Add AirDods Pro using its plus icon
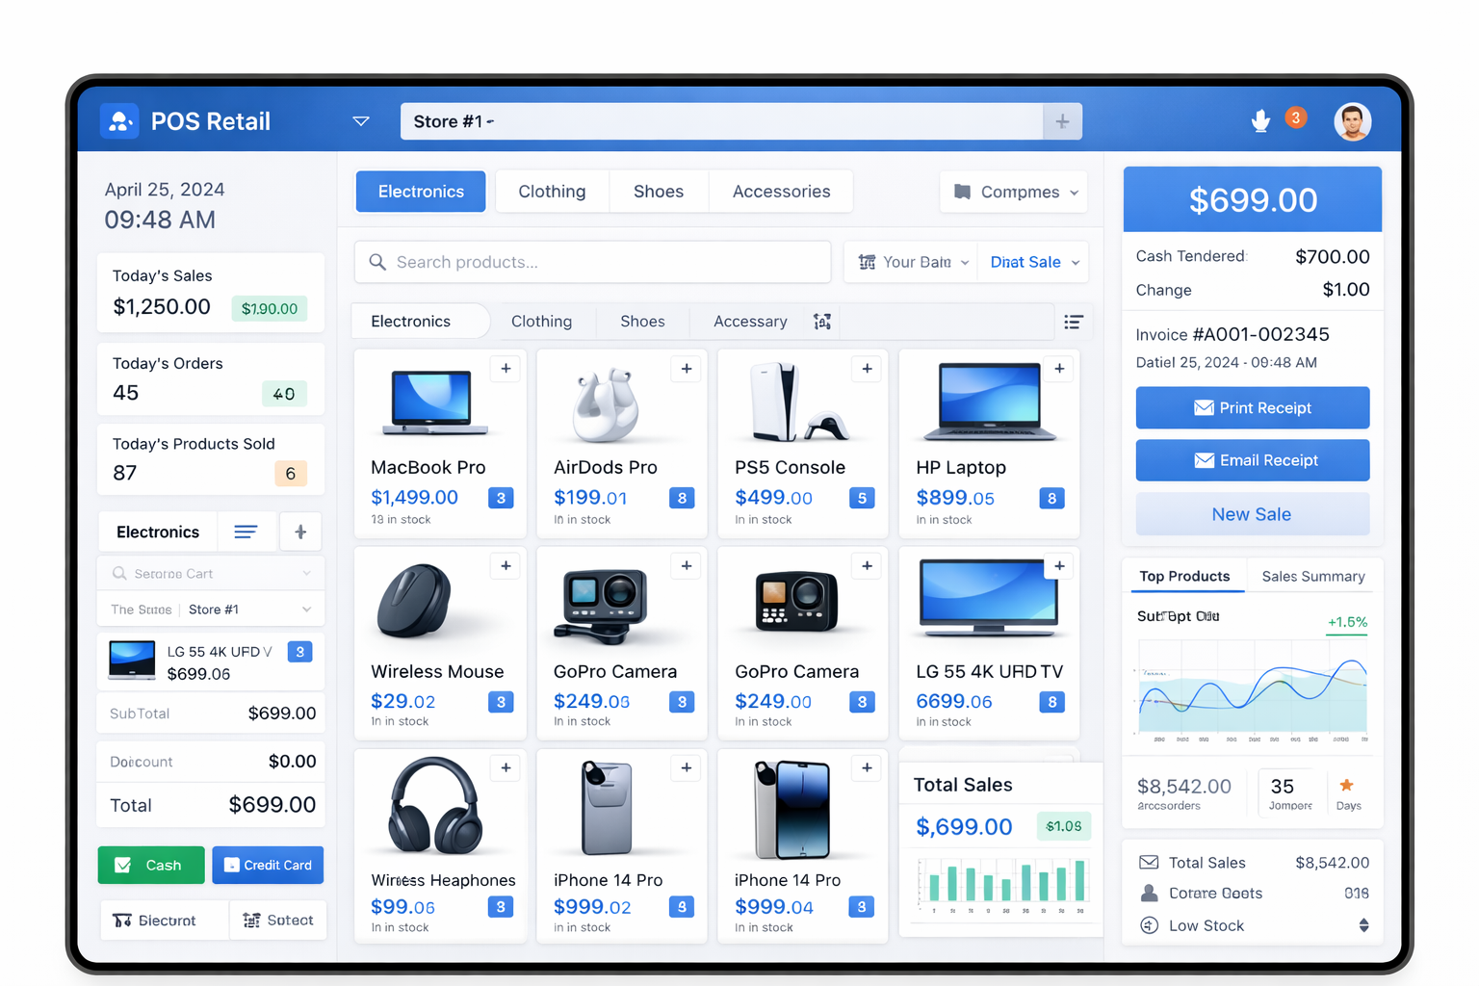This screenshot has height=986, width=1479. pos(687,369)
